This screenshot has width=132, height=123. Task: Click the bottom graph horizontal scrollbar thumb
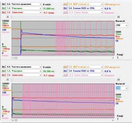coord(16,120)
